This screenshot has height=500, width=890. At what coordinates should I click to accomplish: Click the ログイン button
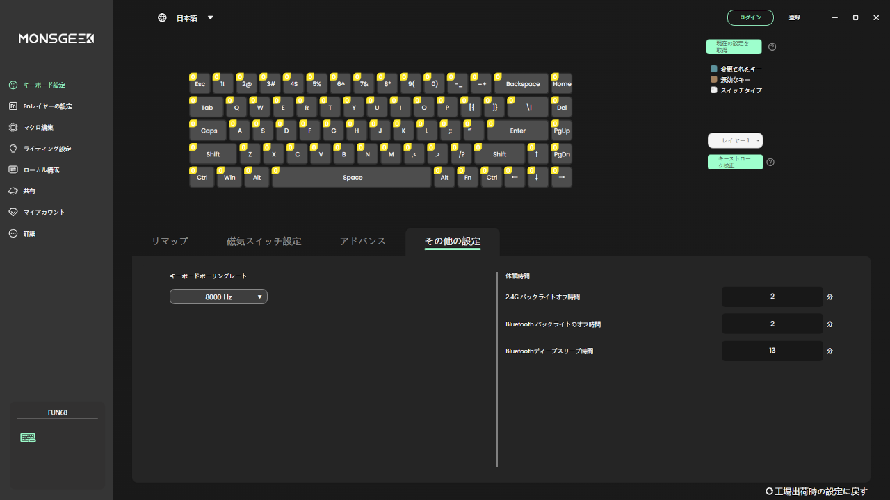[750, 18]
